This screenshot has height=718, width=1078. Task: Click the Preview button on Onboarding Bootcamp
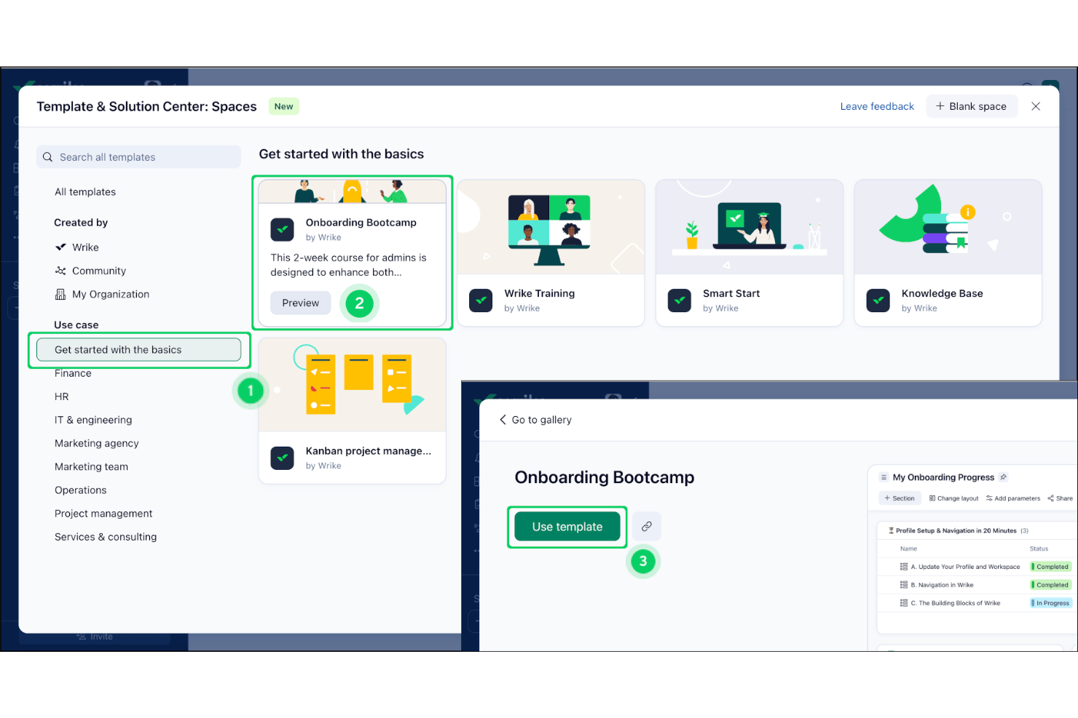click(x=301, y=303)
